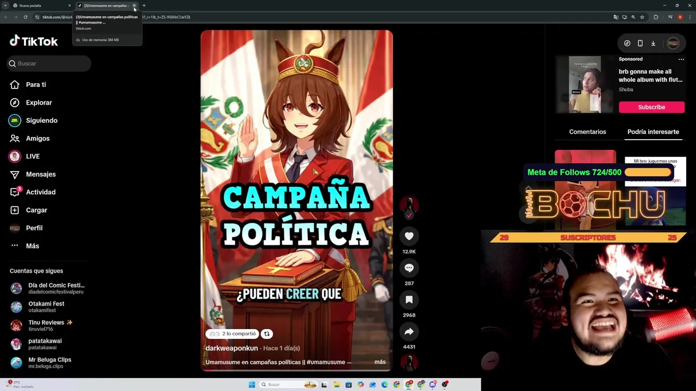Click the Campaña Política video player
Viewport: 696px width, 391px height.
point(296,200)
